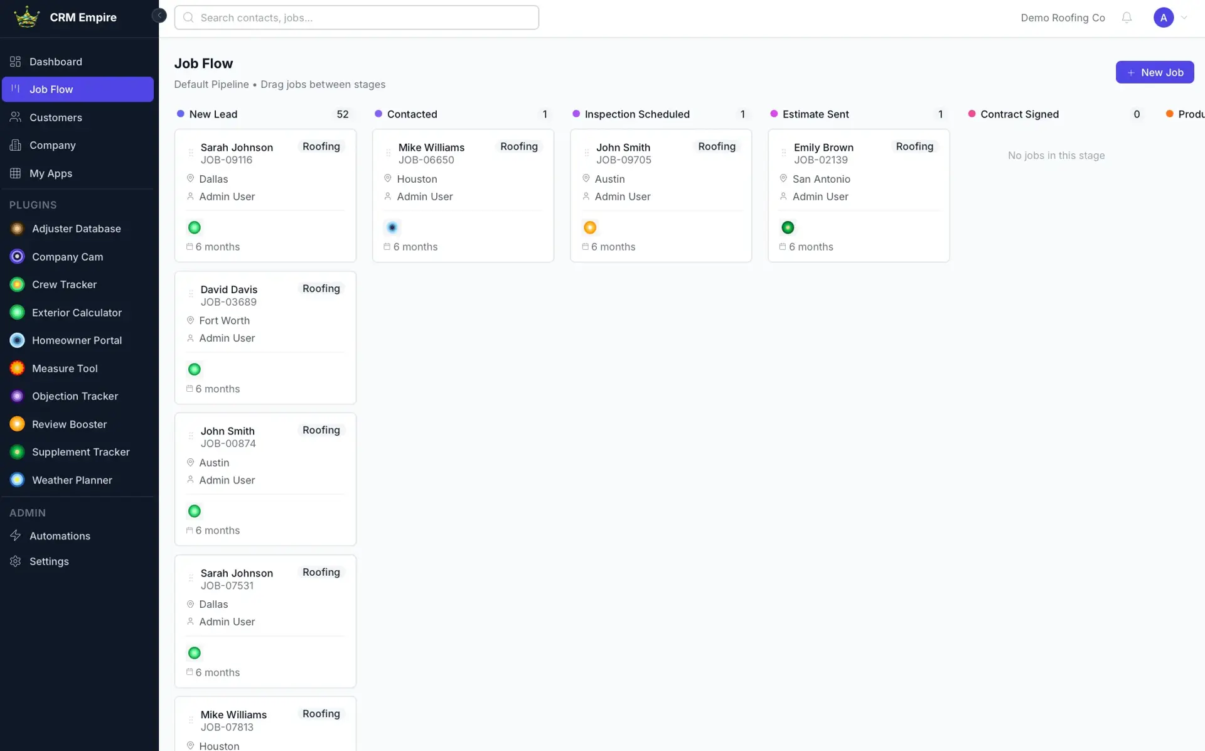Open the Dashboard page
Screen dimensions: 1205x751
(x=78, y=62)
